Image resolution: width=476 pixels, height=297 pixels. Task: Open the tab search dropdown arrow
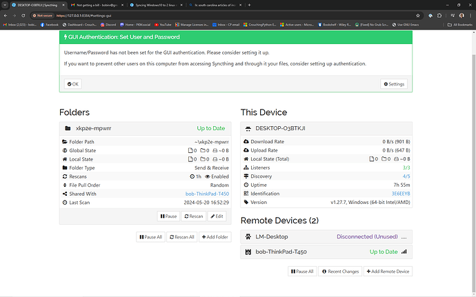pos(5,5)
